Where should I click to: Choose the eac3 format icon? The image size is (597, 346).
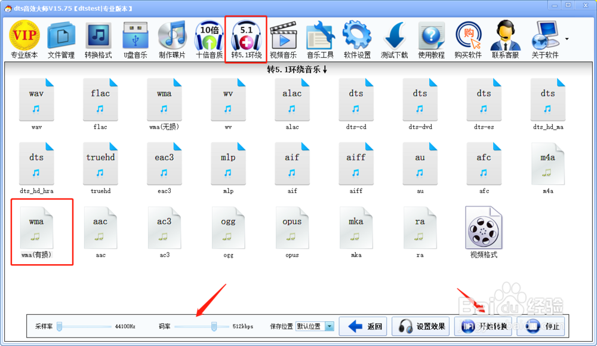pos(164,169)
